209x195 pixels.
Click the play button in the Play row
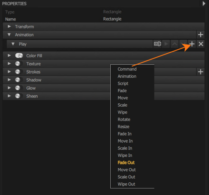click(x=166, y=44)
